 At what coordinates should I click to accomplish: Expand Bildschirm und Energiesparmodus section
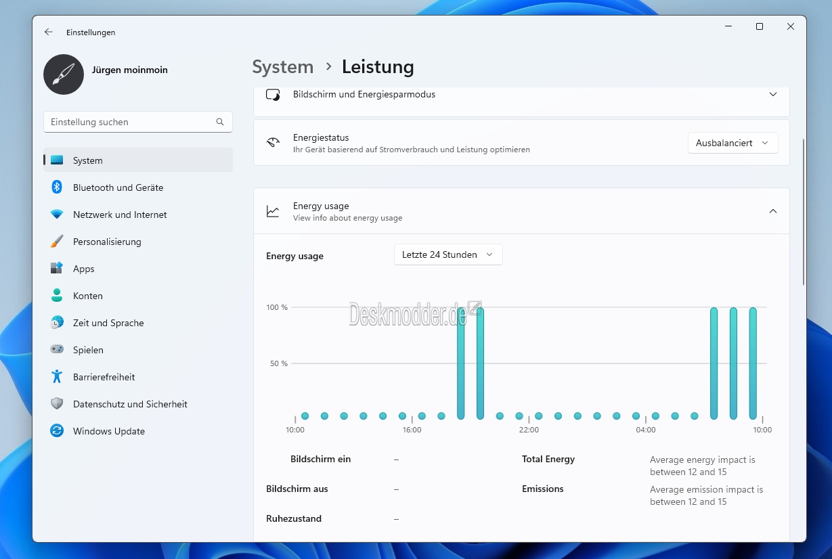pyautogui.click(x=773, y=95)
